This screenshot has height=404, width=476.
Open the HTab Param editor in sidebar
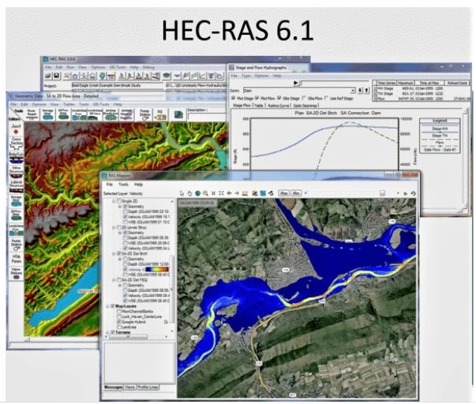coord(16,259)
